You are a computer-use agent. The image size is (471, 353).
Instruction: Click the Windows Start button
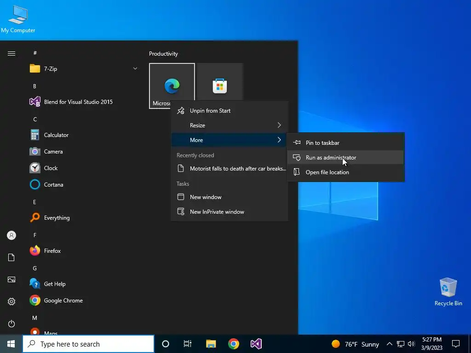click(11, 344)
